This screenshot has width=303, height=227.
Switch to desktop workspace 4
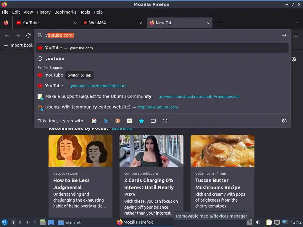[35, 223]
